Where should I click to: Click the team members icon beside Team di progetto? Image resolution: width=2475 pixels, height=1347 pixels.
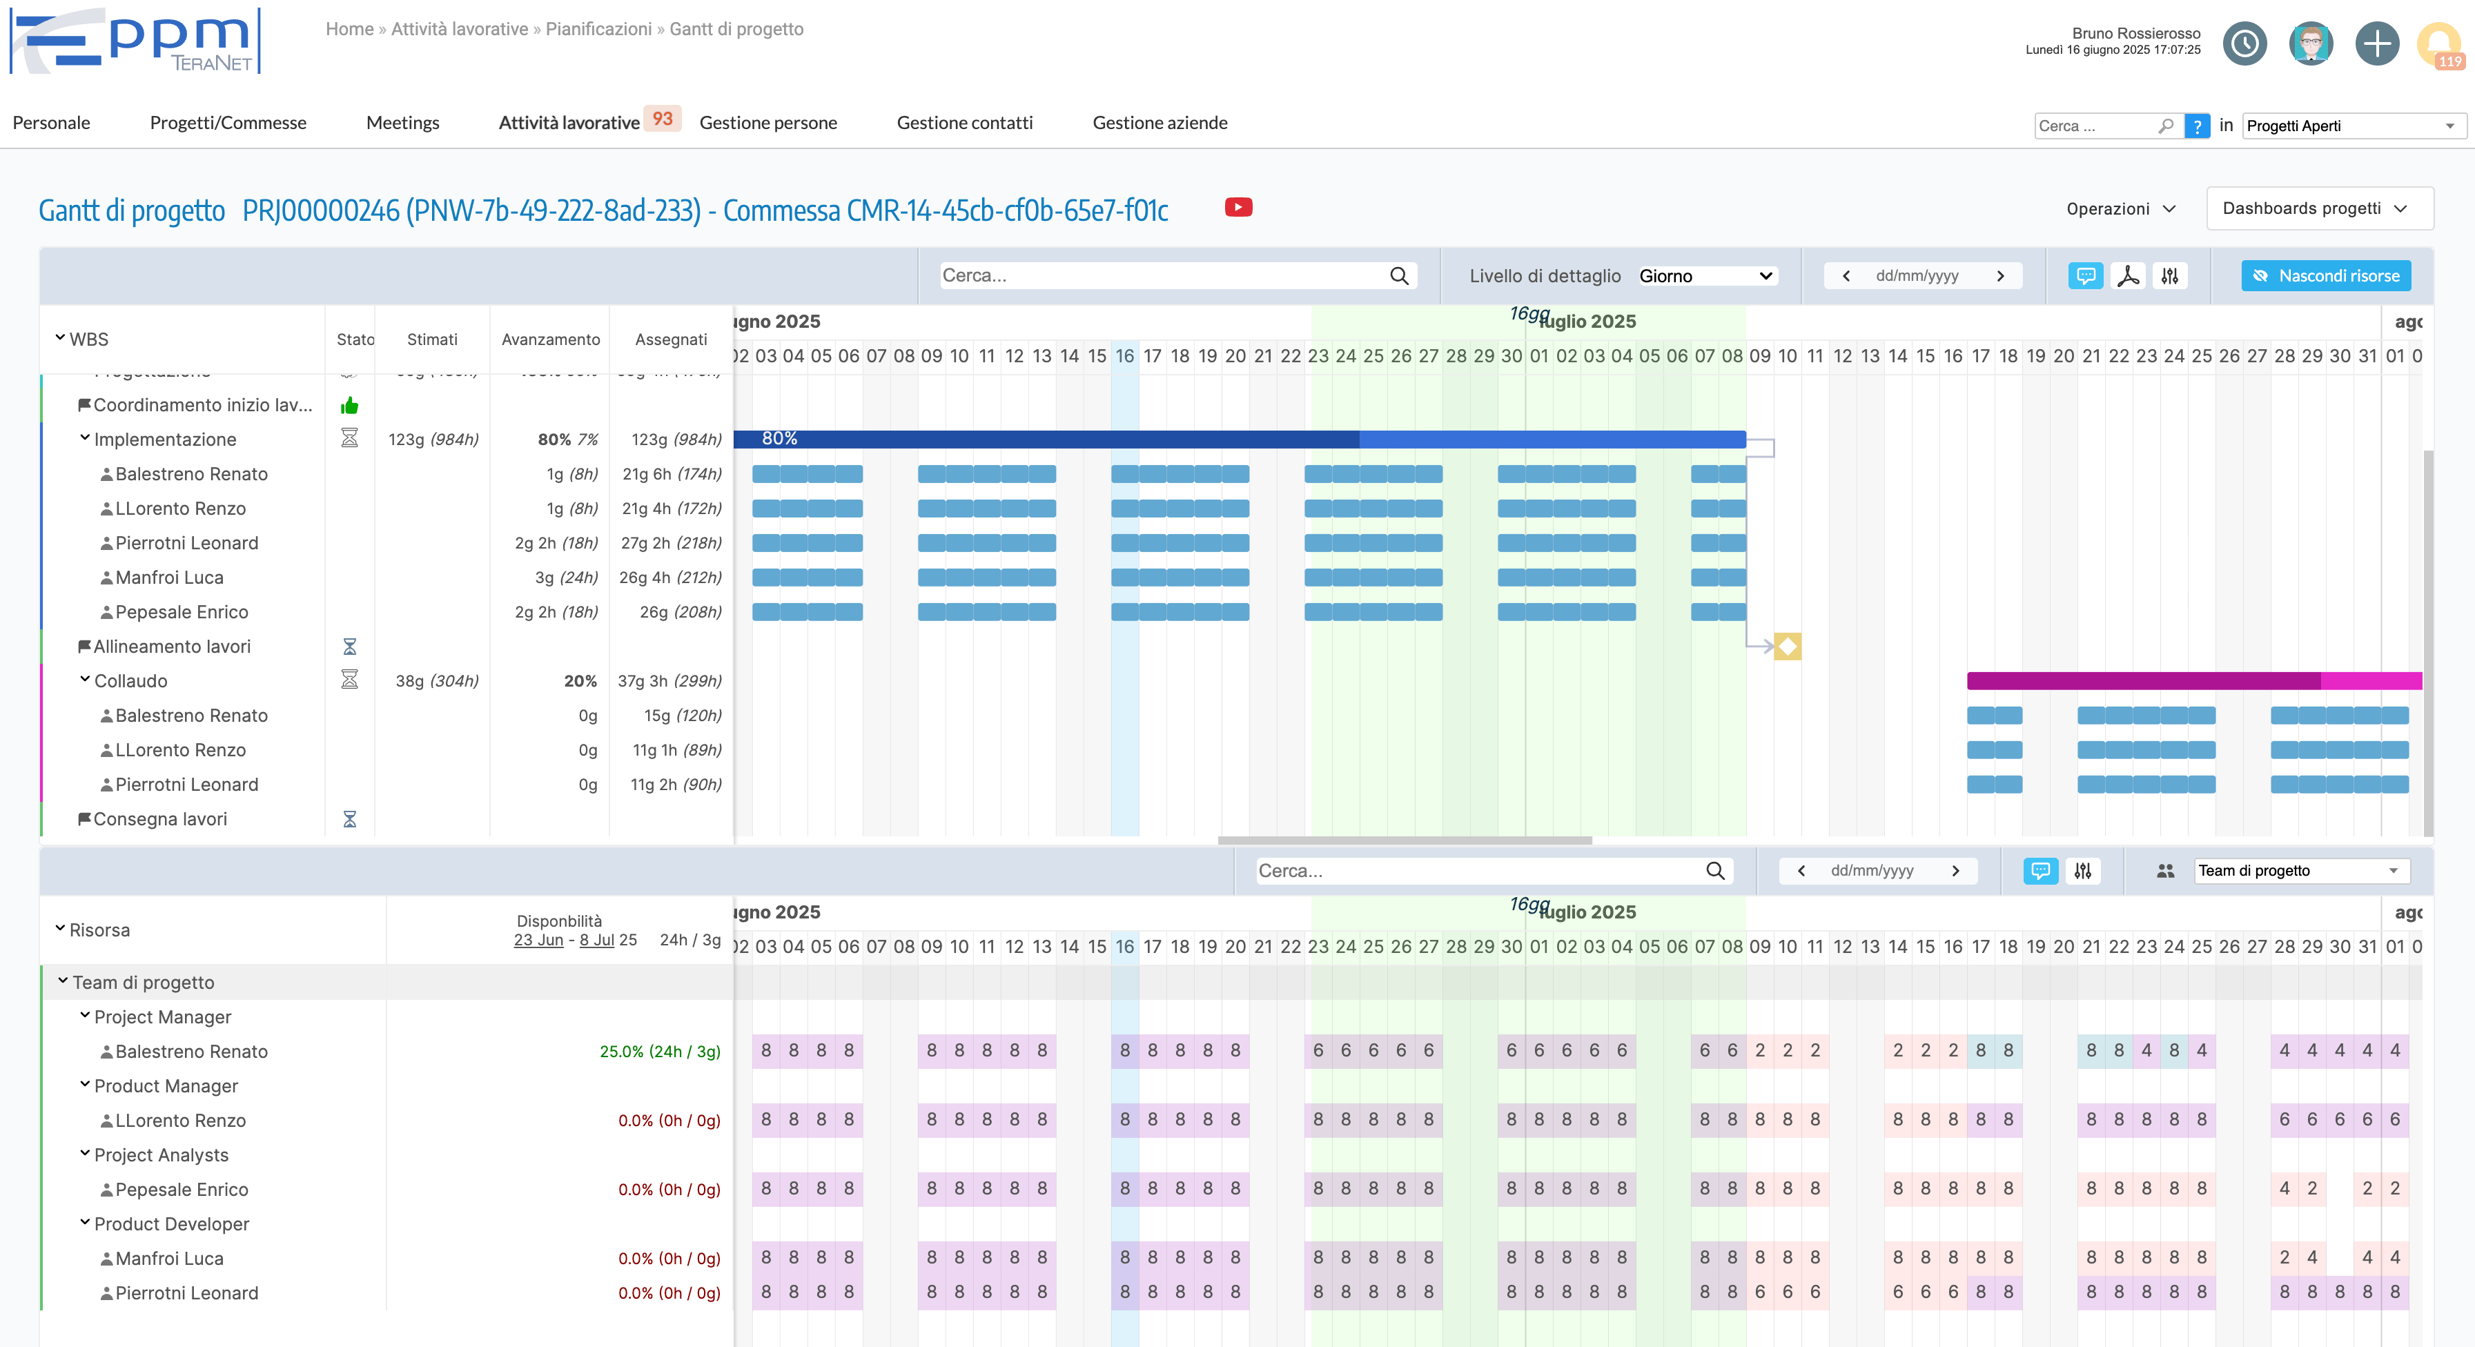tap(2166, 872)
